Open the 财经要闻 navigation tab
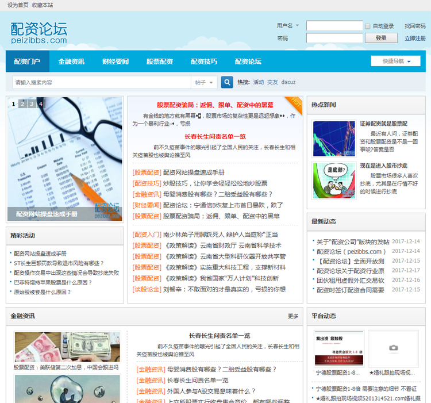This screenshot has width=431, height=403. point(116,62)
